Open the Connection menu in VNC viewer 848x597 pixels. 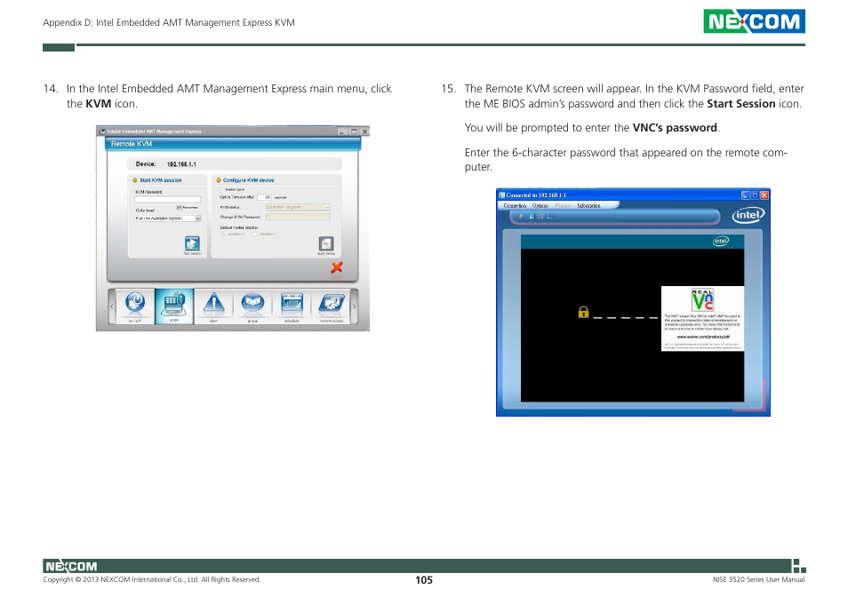(x=515, y=206)
